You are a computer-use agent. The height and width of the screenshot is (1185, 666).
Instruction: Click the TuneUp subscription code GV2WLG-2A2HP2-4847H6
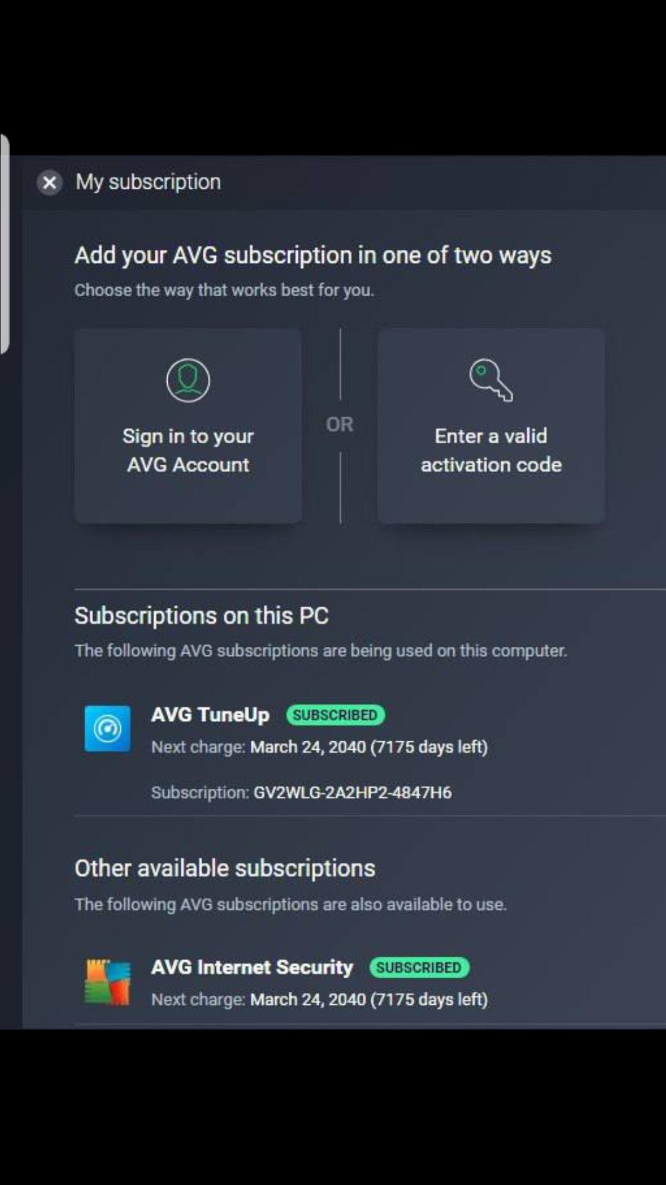352,792
